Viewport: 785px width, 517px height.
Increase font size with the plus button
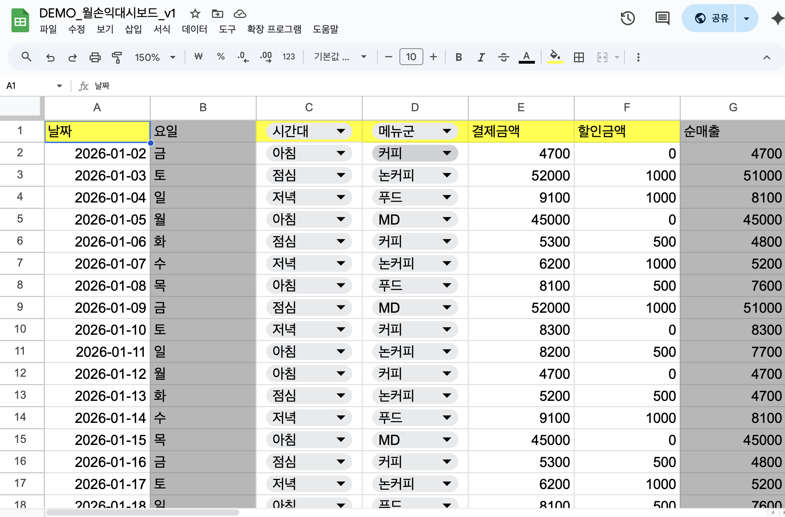coord(433,57)
